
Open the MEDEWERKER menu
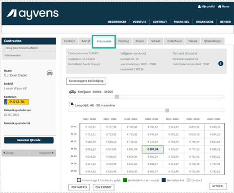117,22
